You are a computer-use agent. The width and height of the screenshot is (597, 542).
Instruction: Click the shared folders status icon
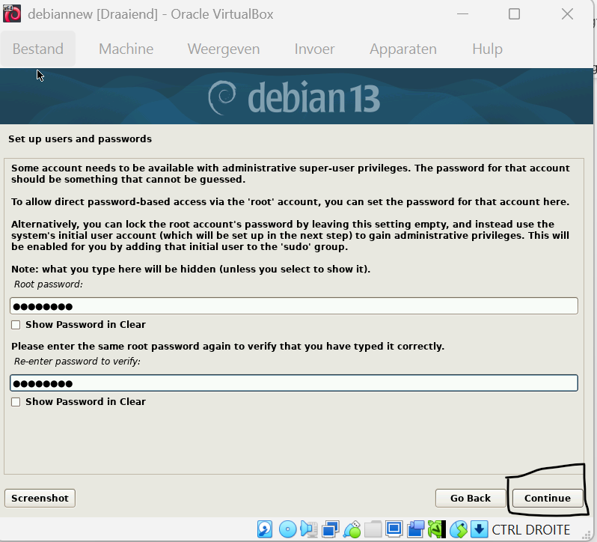(x=373, y=529)
